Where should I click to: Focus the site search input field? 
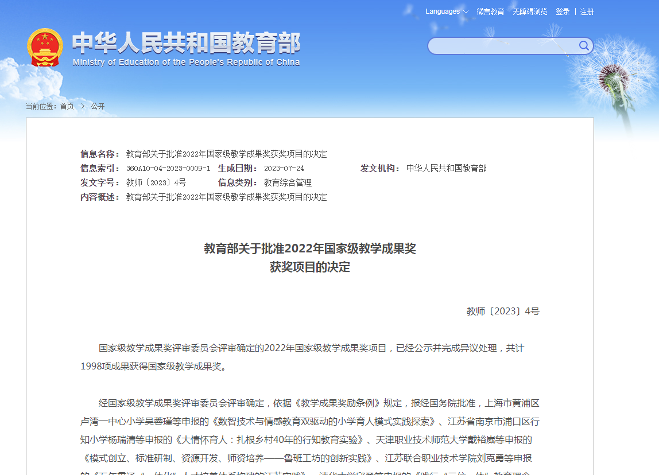tap(502, 46)
